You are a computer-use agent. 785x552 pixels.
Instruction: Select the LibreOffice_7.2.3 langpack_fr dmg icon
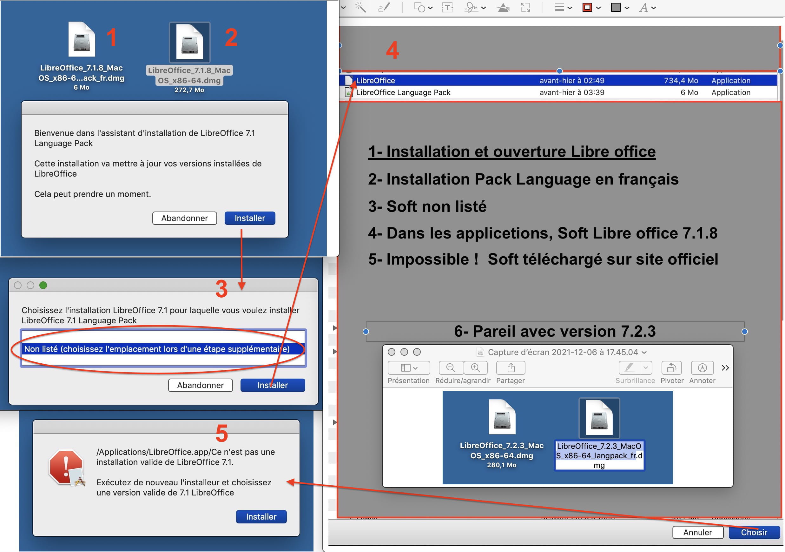tap(599, 418)
